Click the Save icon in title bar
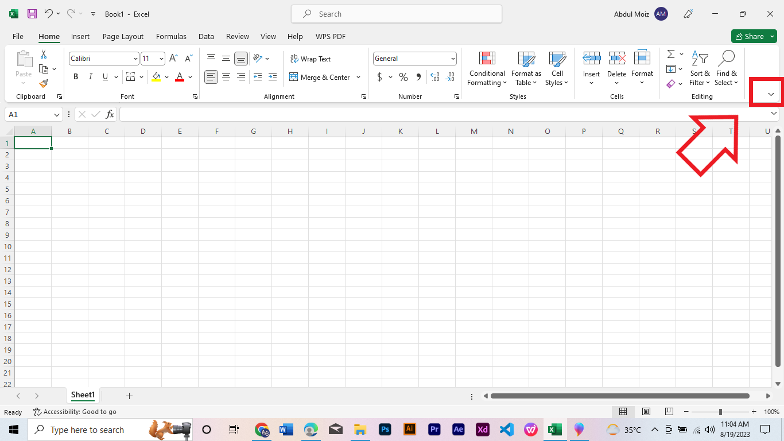The image size is (784, 441). pos(32,14)
